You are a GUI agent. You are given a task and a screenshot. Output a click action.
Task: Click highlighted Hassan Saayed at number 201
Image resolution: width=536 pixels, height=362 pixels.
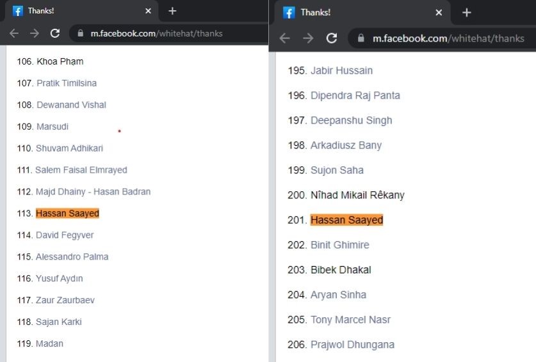click(346, 220)
